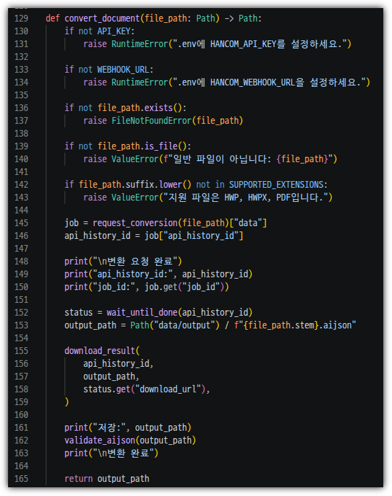Click empty line number 144
Screen dimensions: 392x496
[x=22, y=211]
